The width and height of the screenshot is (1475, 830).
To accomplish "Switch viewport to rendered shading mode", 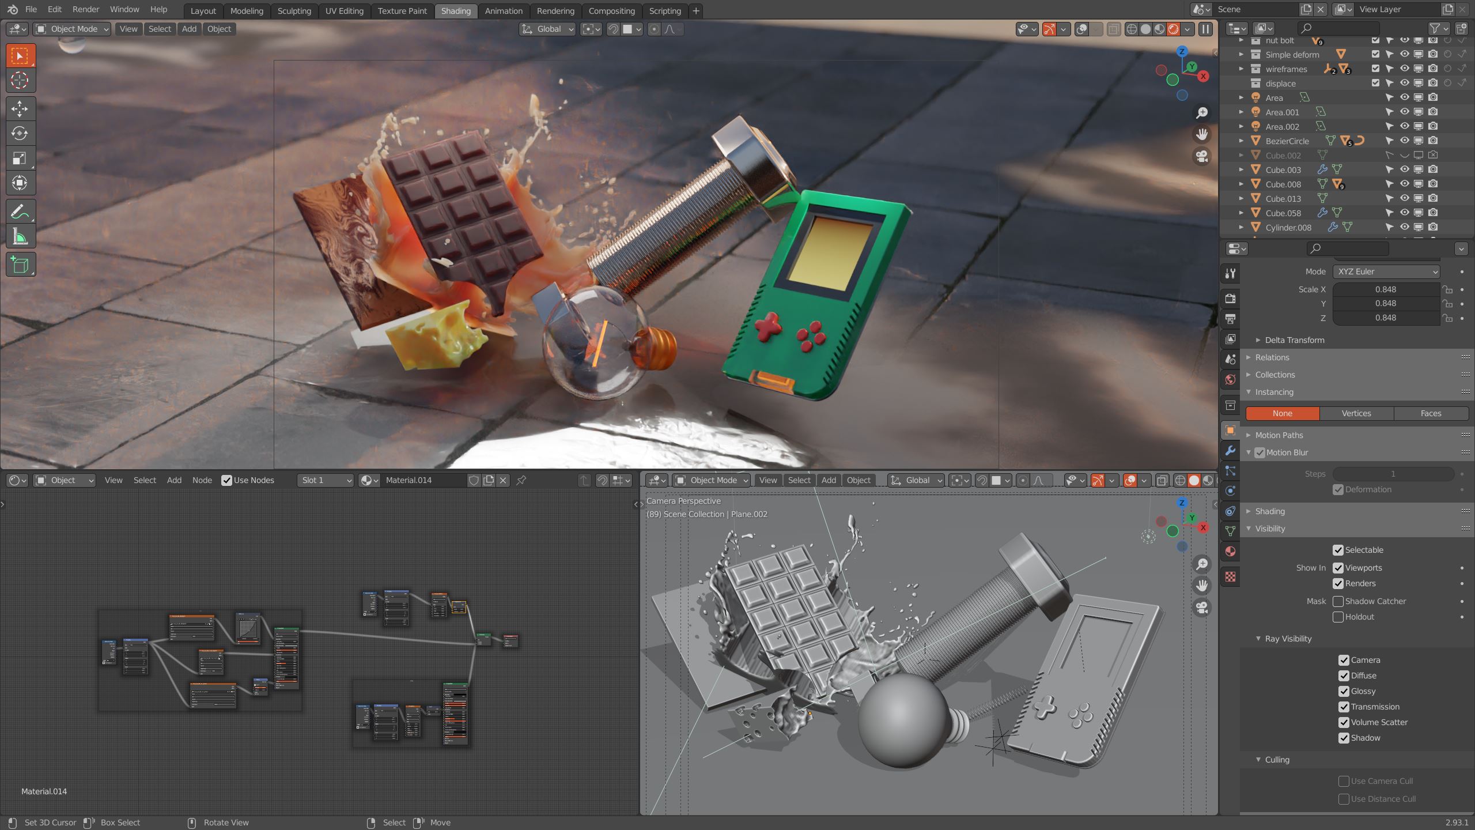I will pos(1174,29).
